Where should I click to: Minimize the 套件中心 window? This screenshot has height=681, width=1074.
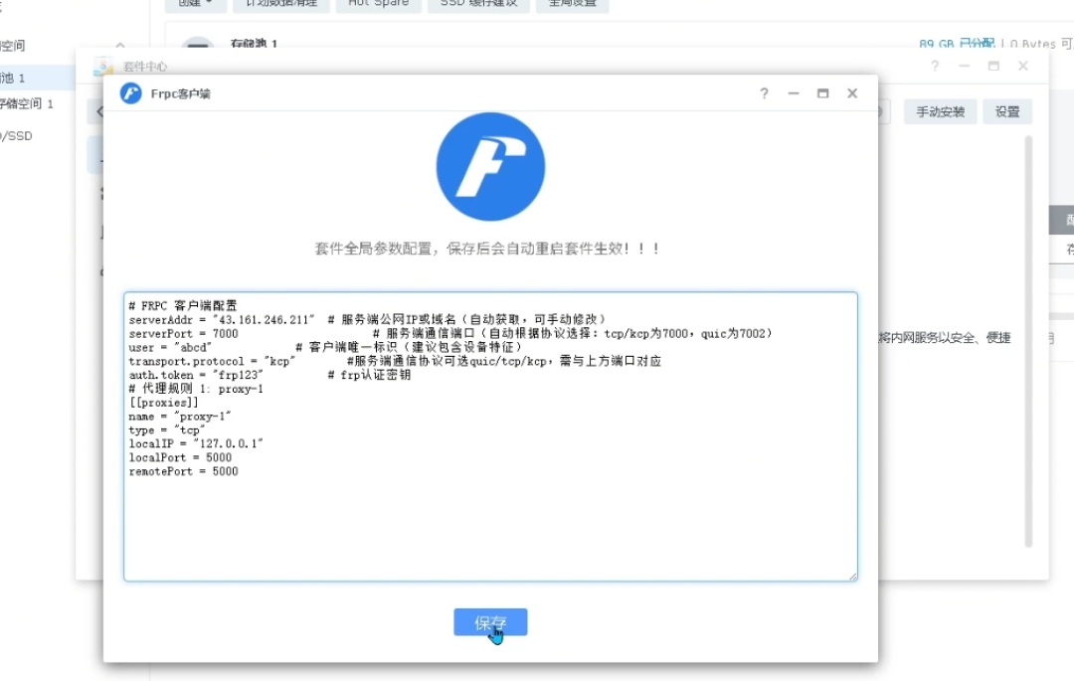tap(965, 66)
